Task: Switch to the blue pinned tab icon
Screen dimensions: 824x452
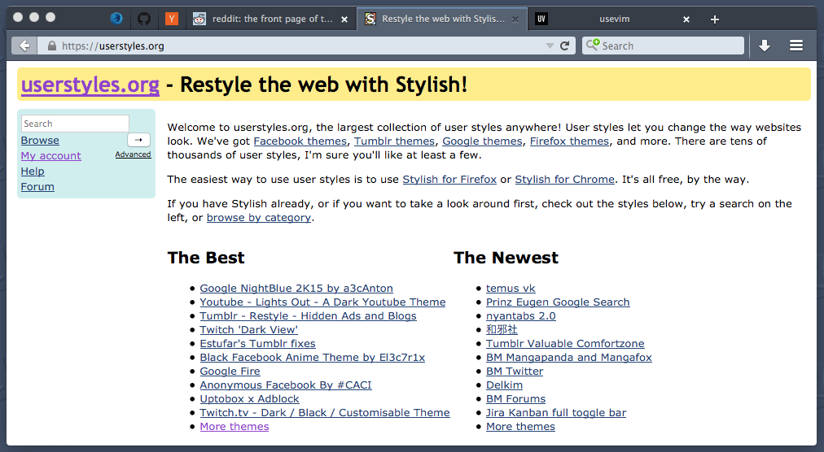Action: click(x=116, y=19)
